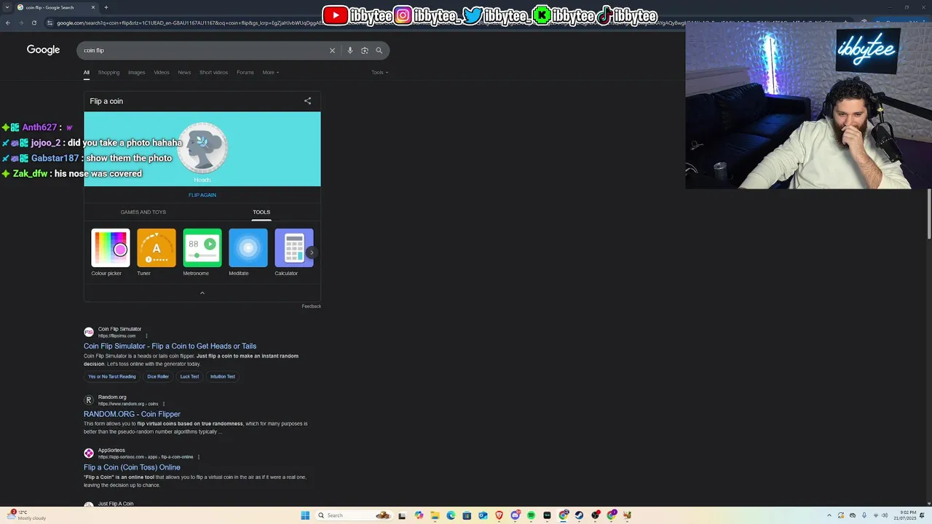Click the Intuition Test sitelink chip
Viewport: 932px width, 524px height.
[223, 376]
